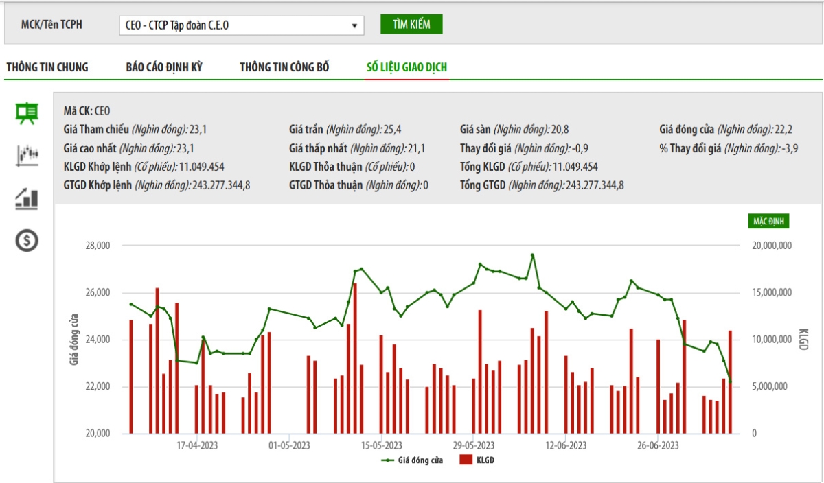Image resolution: width=824 pixels, height=483 pixels.
Task: Open the CEO - CTCP Tập đoàn C.E.O combo box
Action: (242, 26)
